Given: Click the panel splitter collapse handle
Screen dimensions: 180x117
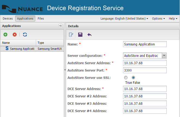Looking at the screenshot, I should tap(65, 70).
